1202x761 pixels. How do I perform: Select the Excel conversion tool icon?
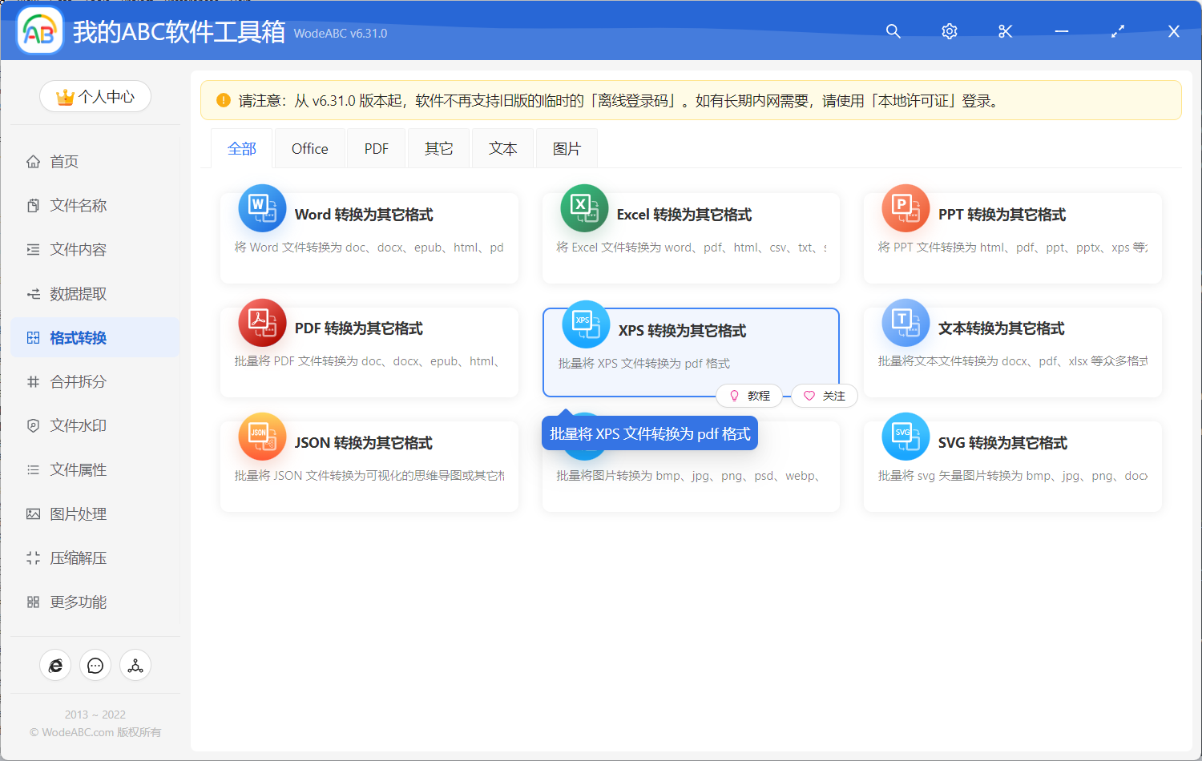584,207
